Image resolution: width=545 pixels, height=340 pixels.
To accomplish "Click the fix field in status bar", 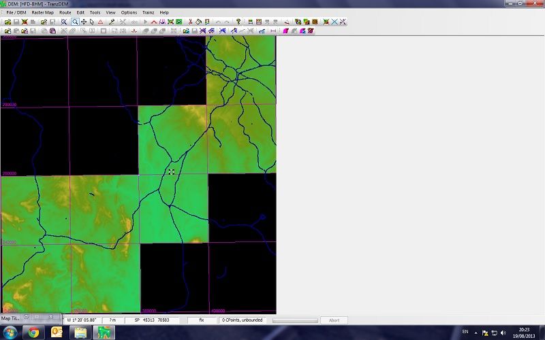I will (x=202, y=320).
